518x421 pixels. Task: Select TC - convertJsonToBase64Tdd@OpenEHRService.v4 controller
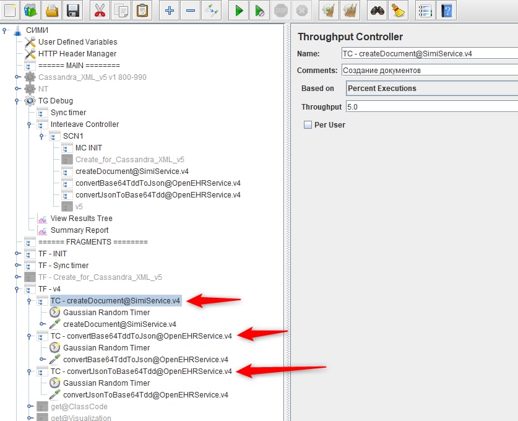coord(141,371)
